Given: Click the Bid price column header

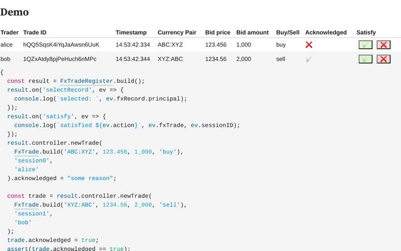Looking at the screenshot, I should coord(217,33).
